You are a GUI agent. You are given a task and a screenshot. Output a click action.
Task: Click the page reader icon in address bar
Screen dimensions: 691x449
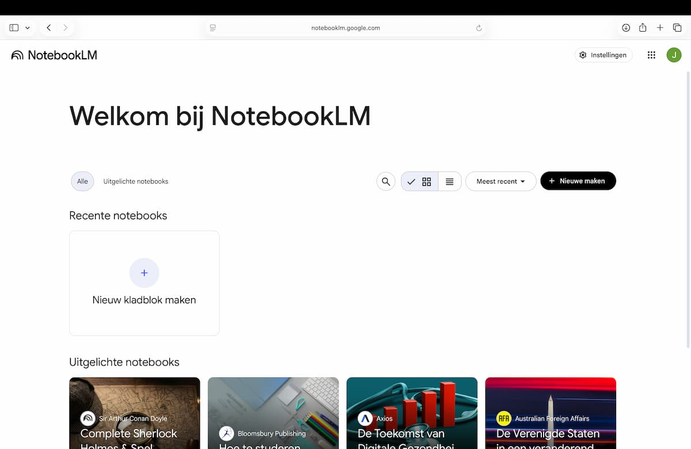click(x=213, y=28)
